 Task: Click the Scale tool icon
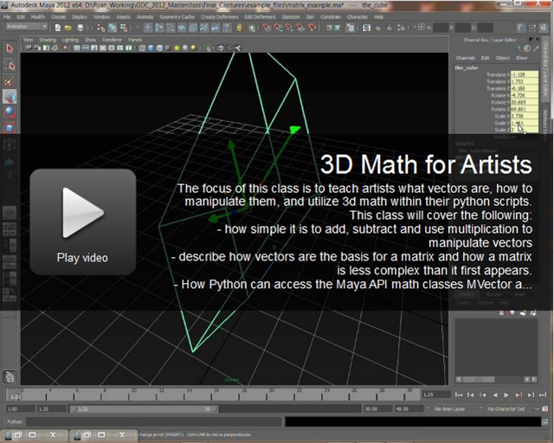(x=10, y=127)
